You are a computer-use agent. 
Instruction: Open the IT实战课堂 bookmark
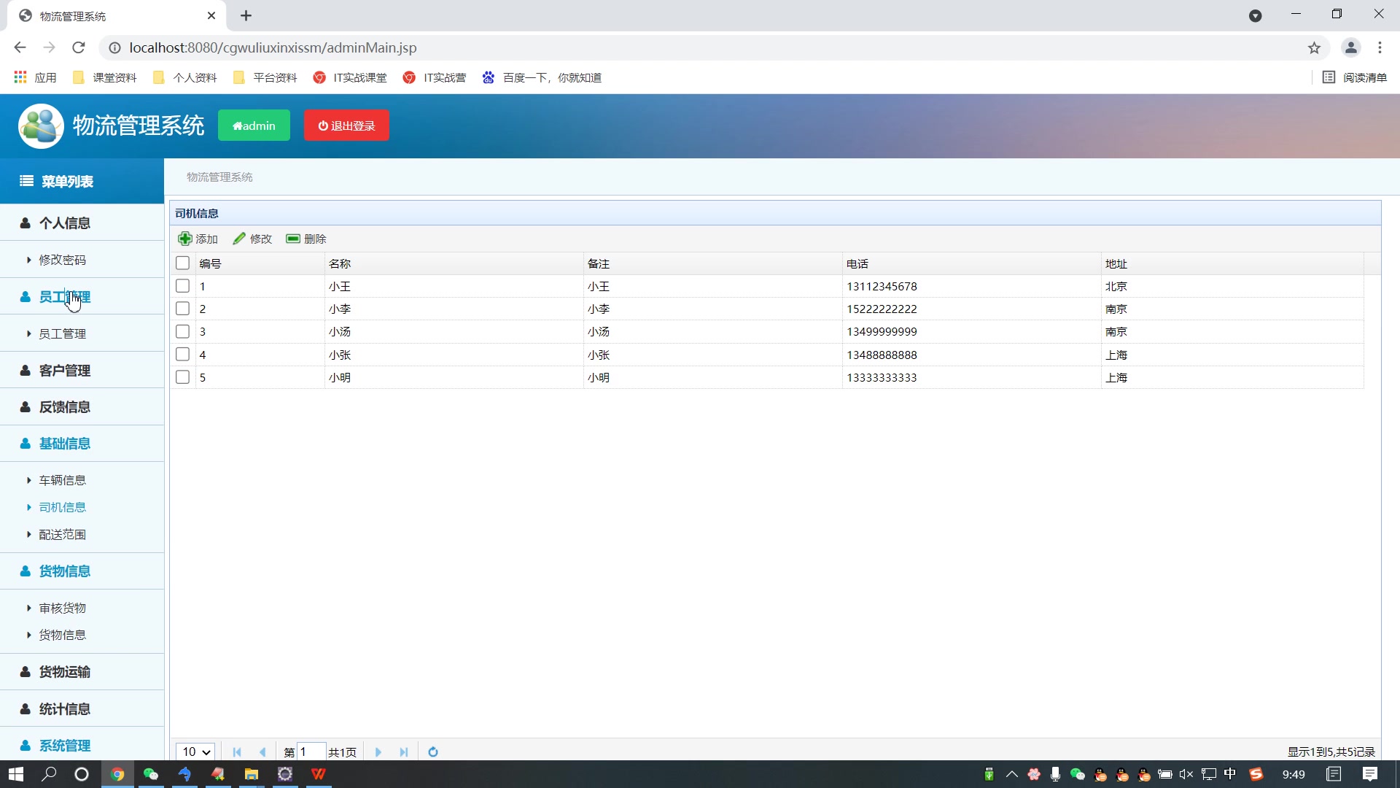[x=350, y=77]
